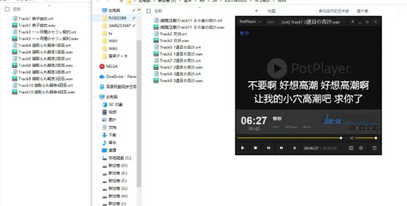Select Track2 .srt file icon in right window

coord(156,34)
